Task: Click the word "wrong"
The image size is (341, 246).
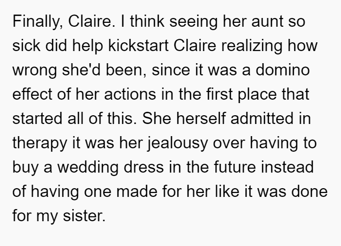Action: tap(35, 70)
